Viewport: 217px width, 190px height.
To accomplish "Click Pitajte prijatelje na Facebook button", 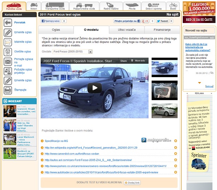I will 127,21.
